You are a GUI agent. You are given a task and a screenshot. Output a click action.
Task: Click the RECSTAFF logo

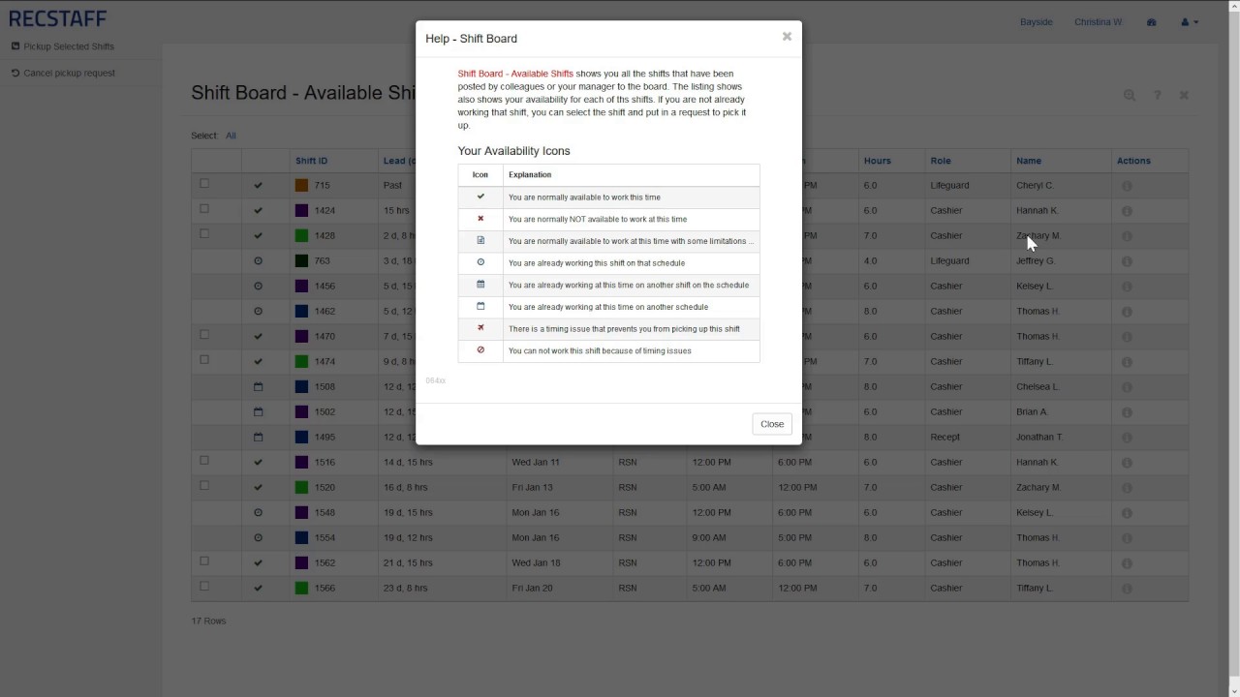58,18
